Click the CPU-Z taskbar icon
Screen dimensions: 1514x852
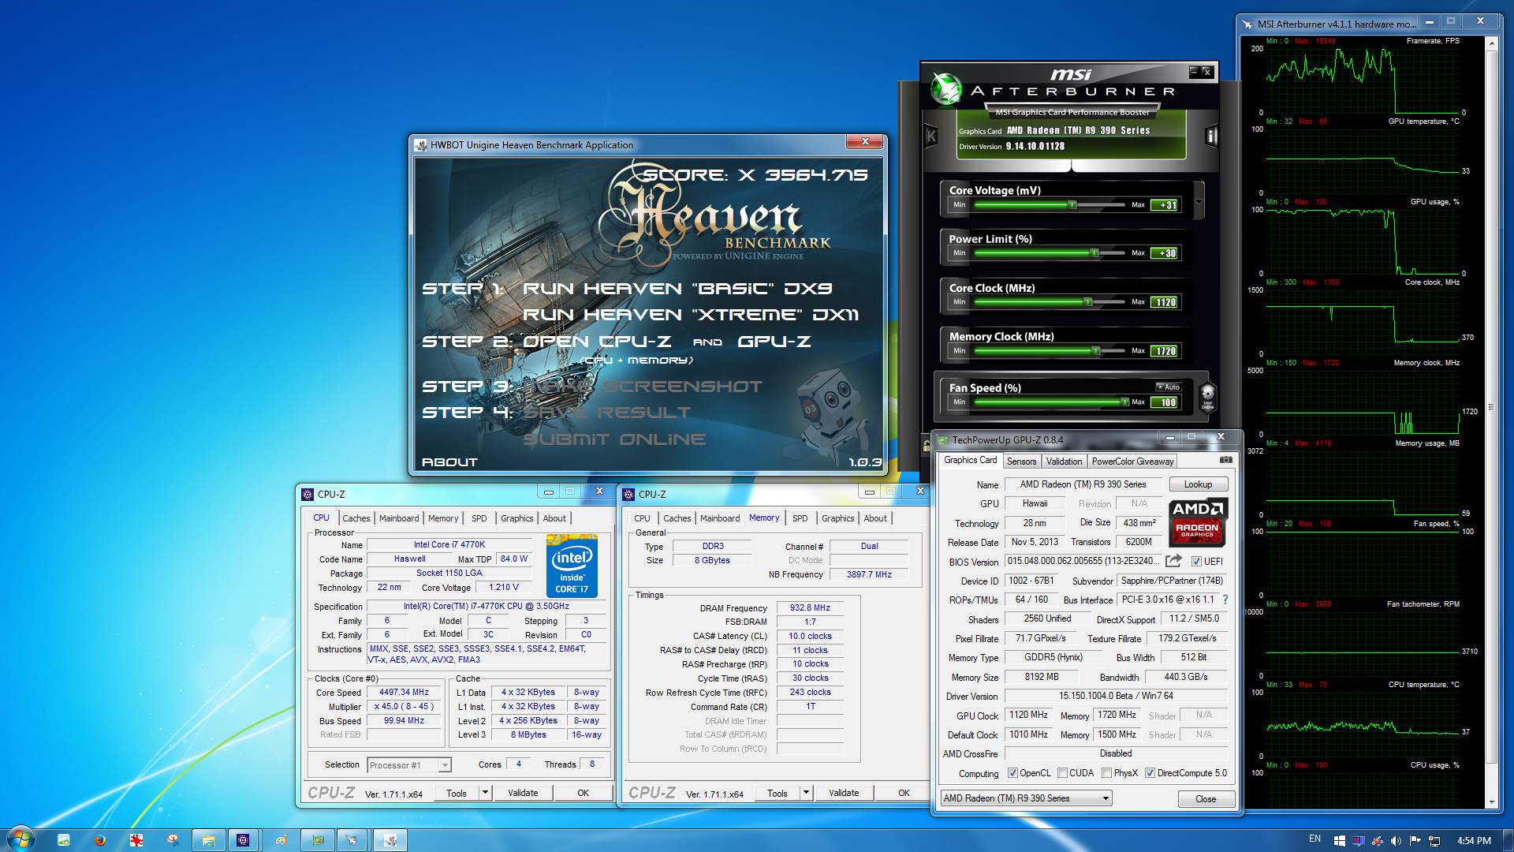coord(243,840)
